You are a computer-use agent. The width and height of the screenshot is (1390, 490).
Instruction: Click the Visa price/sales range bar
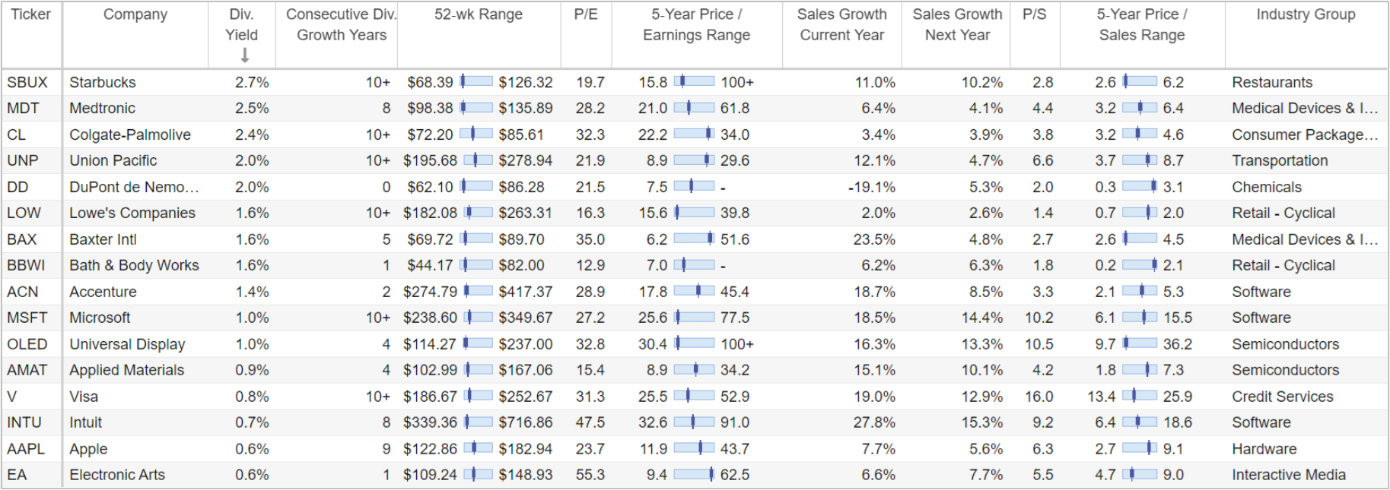(x=1140, y=396)
